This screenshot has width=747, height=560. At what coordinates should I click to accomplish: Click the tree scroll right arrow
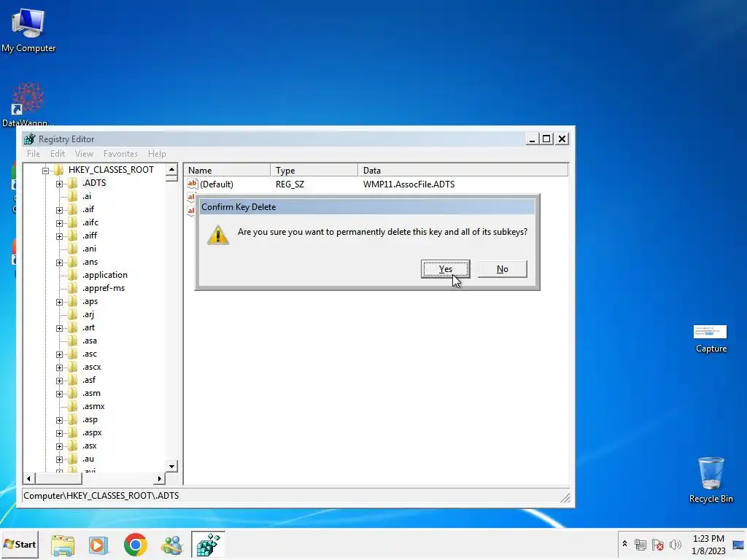160,478
